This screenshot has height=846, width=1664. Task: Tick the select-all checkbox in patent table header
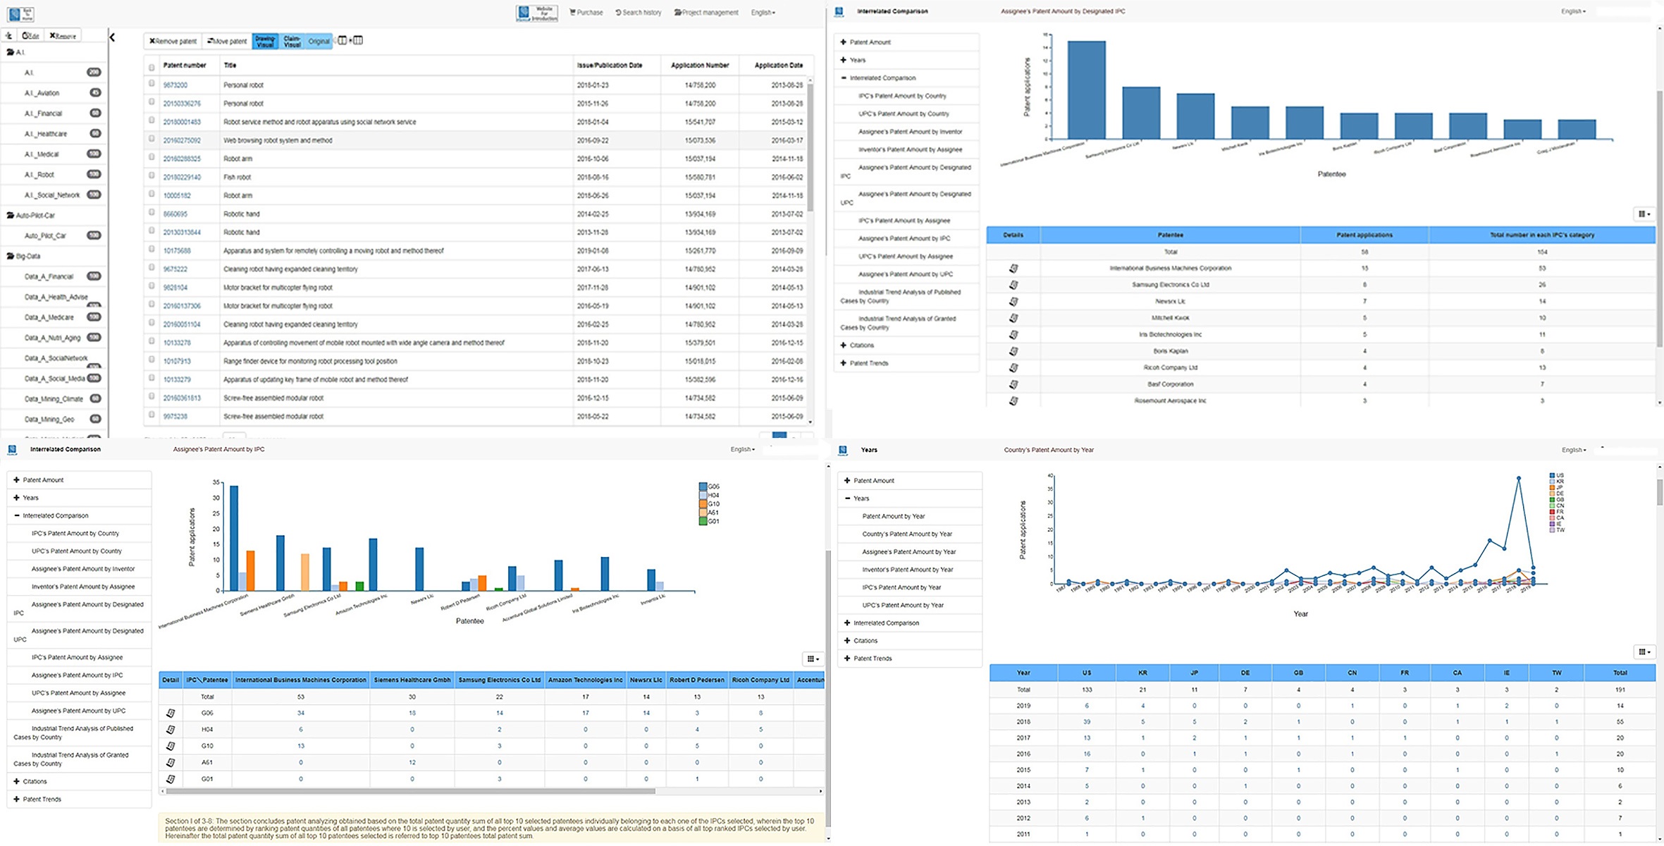click(x=152, y=68)
